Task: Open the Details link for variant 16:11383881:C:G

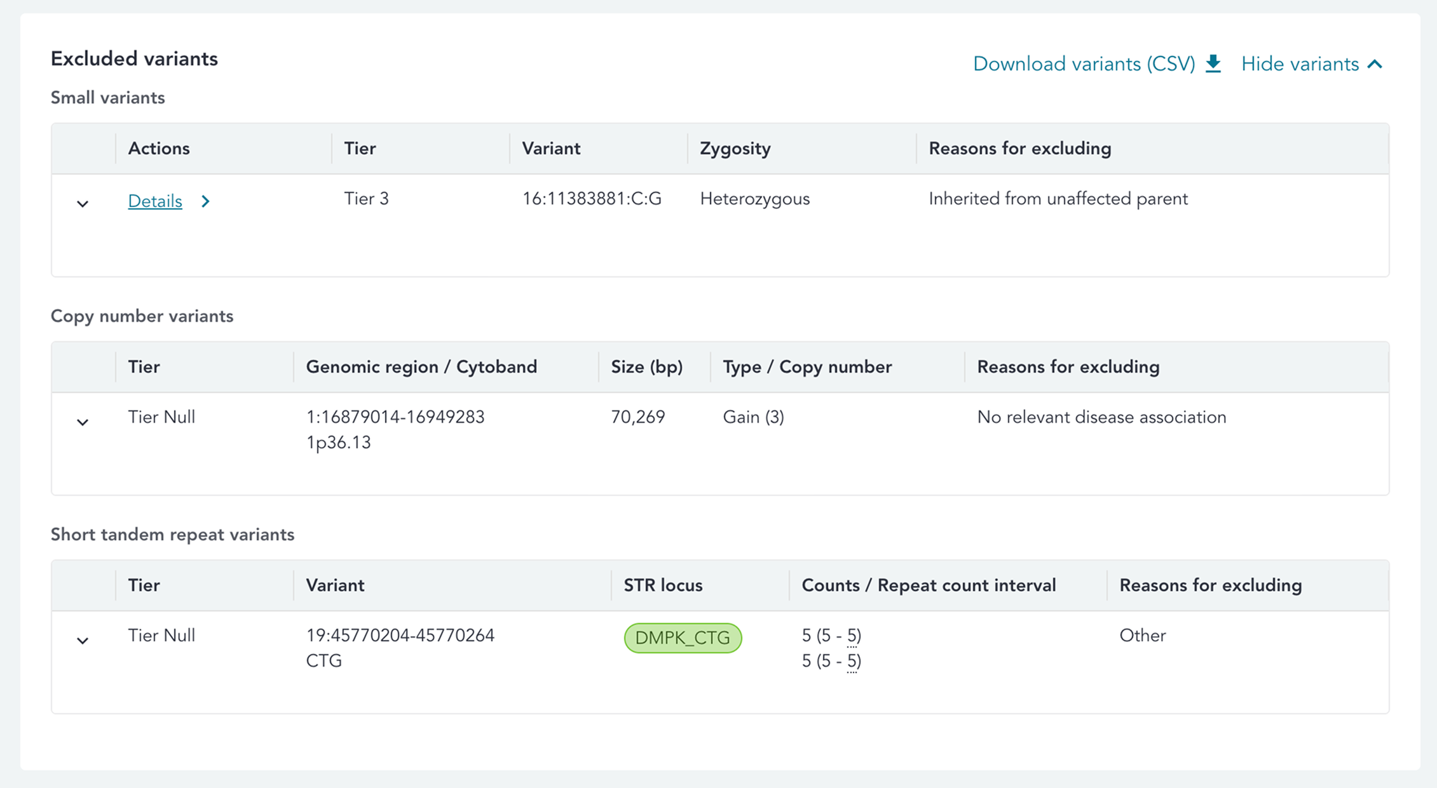Action: pos(155,201)
